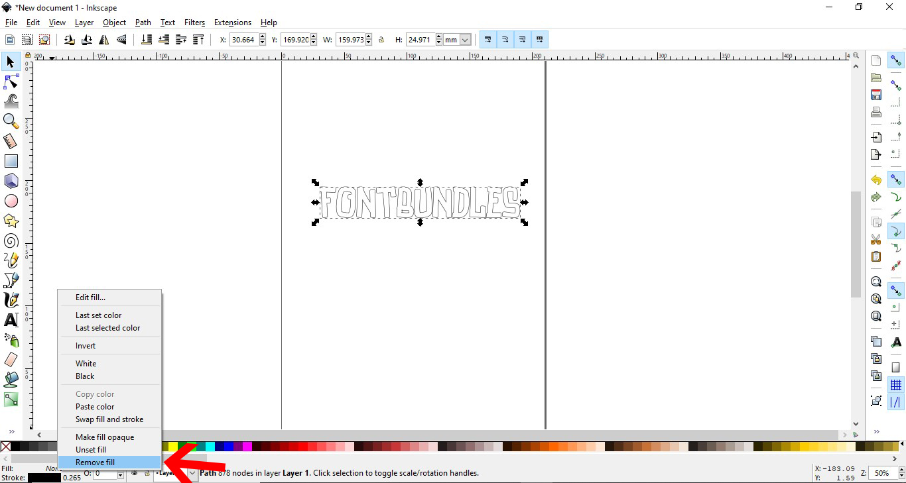Click the no-paint X palette swatch
906x483 pixels.
point(5,447)
